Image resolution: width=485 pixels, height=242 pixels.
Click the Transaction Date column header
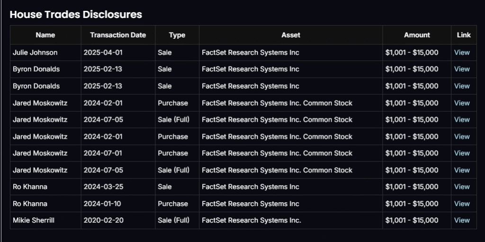(118, 35)
